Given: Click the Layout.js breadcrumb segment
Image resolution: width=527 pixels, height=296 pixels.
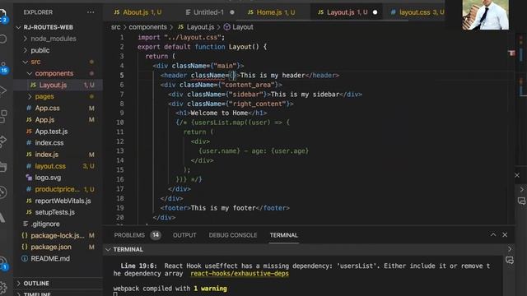Looking at the screenshot, I should (x=200, y=27).
